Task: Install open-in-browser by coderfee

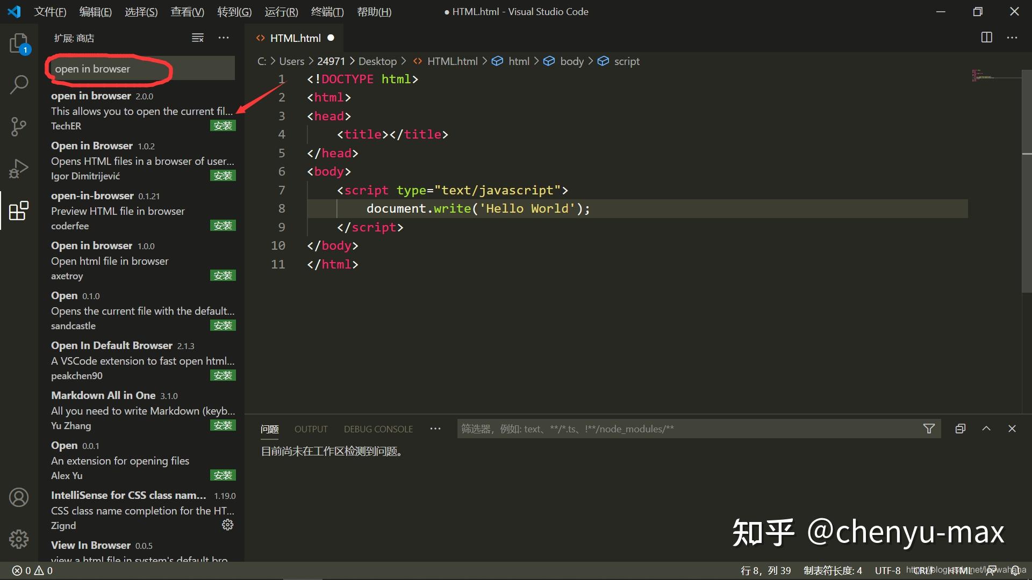Action: [223, 226]
